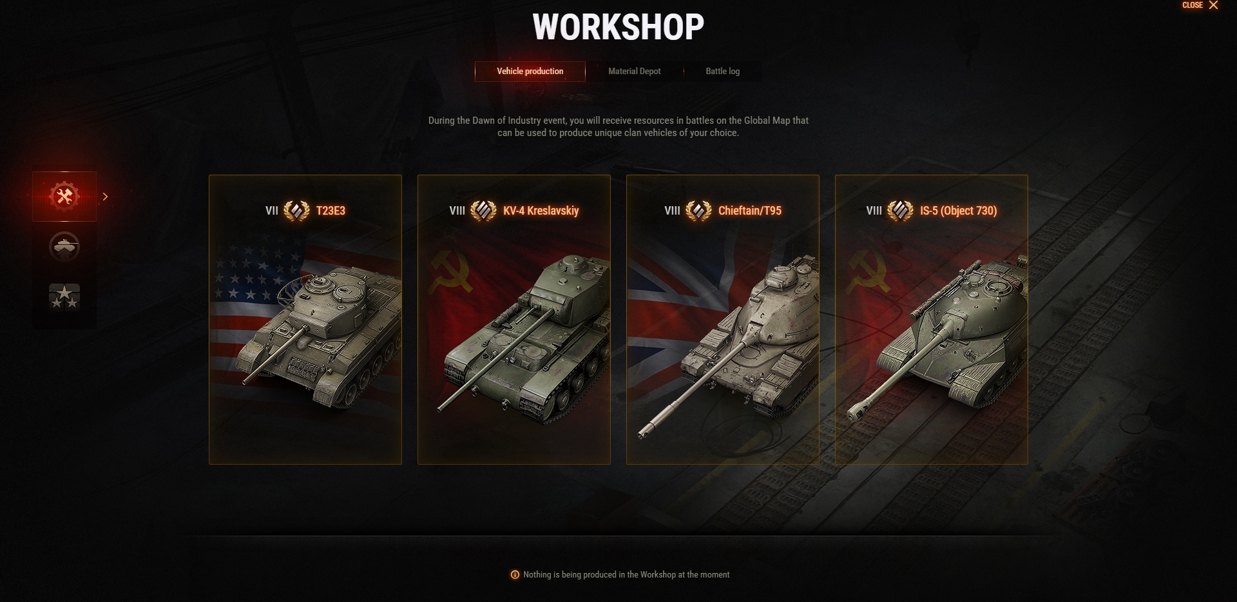Switch to the Battle log tab

tap(722, 72)
